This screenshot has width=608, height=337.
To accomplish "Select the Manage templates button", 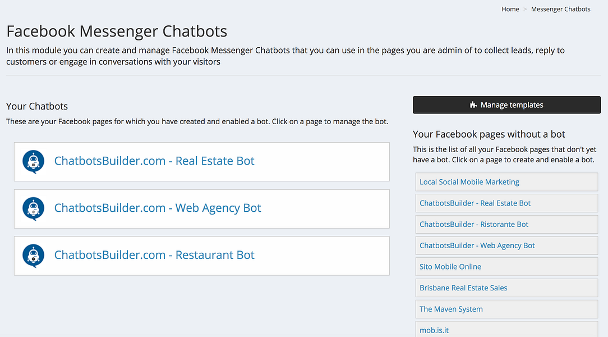I will point(506,105).
